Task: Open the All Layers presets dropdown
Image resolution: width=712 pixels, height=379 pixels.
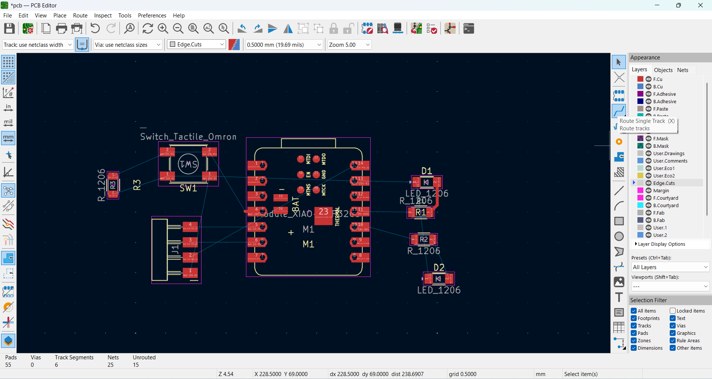Action: click(670, 267)
